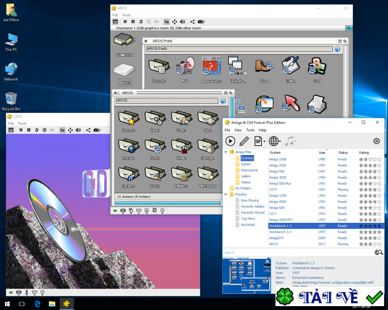
Task: Open the globe icon dropdown arrow
Action: [x=280, y=140]
